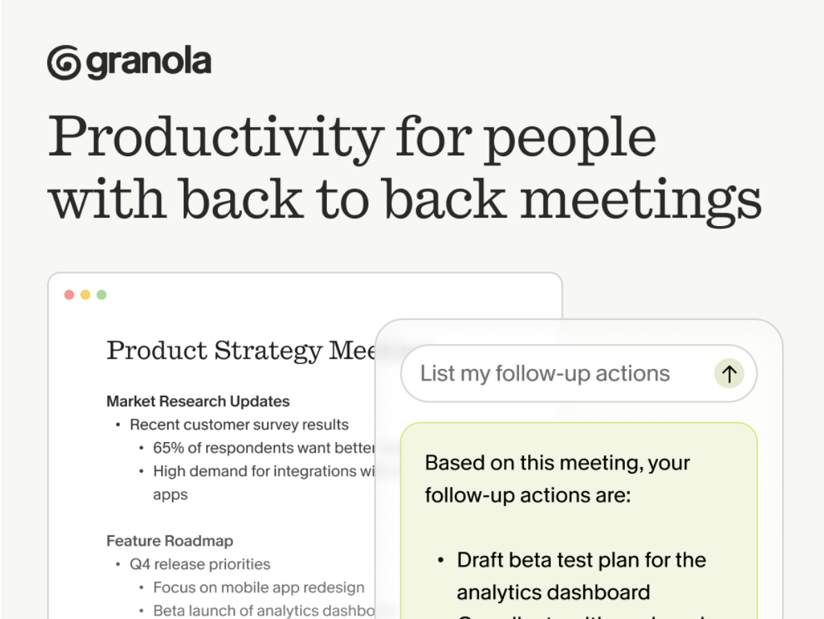
Task: Click the granola wordmark text
Action: 149,62
